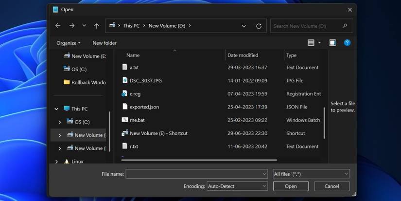Select New Volume (E) - Shortcut item

click(x=158, y=133)
